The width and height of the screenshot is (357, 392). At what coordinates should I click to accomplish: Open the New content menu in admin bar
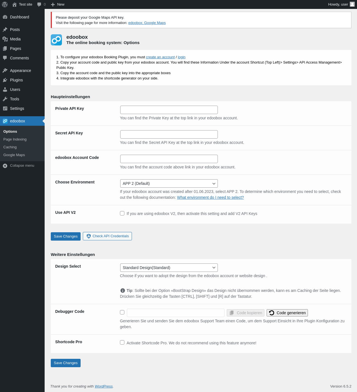click(58, 4)
